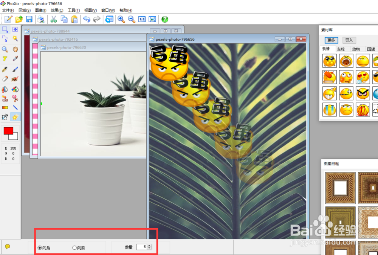
Task: Select the Lasso free selection tool
Action: click(x=5, y=38)
